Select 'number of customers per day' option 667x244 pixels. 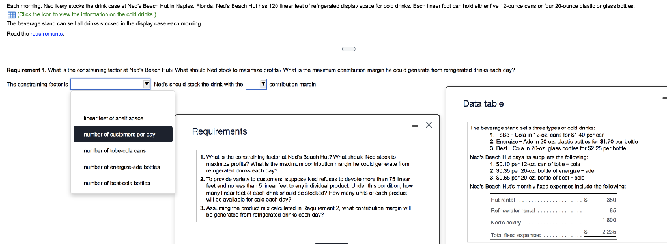click(122, 134)
